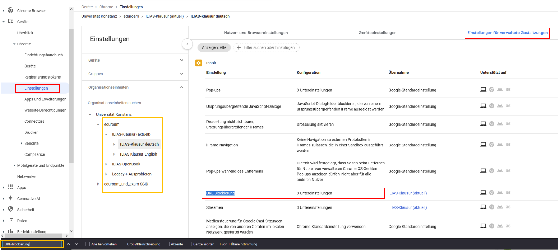Click Organisationseinheiten suchen search field
Screen dimensions: 558x250
tap(135, 103)
